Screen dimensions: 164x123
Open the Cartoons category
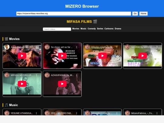coord(109,29)
